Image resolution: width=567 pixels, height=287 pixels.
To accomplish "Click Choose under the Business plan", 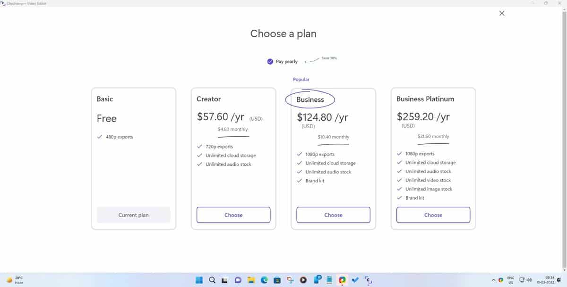I will click(333, 215).
